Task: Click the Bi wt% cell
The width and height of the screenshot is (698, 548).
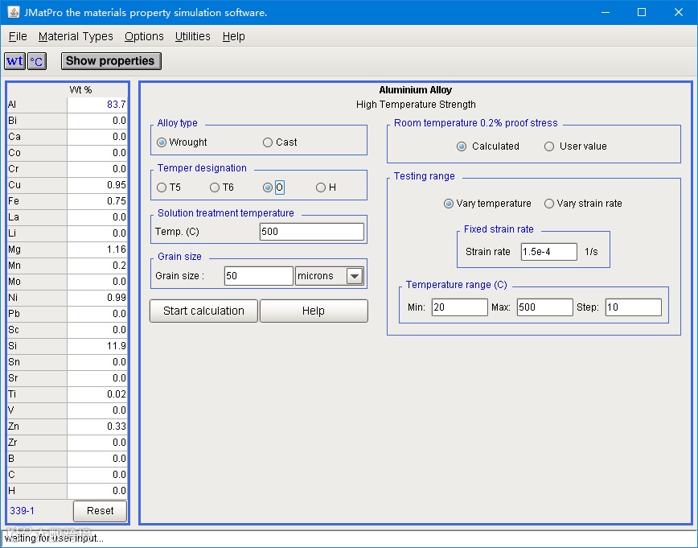Action: (x=97, y=121)
